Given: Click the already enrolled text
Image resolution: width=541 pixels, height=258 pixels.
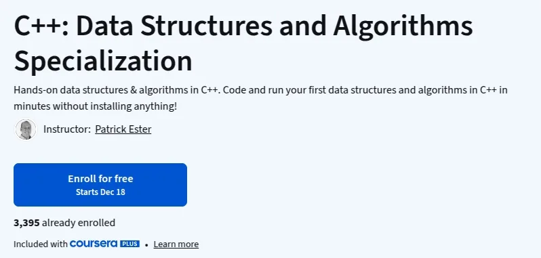Looking at the screenshot, I should [79, 223].
